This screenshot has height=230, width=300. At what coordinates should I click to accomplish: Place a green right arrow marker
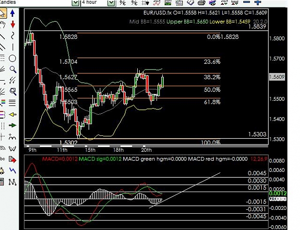[x=12, y=125]
